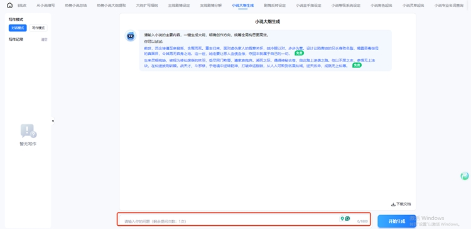471x229 pixels.
Task: Open the 主线剧情设定 tab
Action: pos(179,6)
